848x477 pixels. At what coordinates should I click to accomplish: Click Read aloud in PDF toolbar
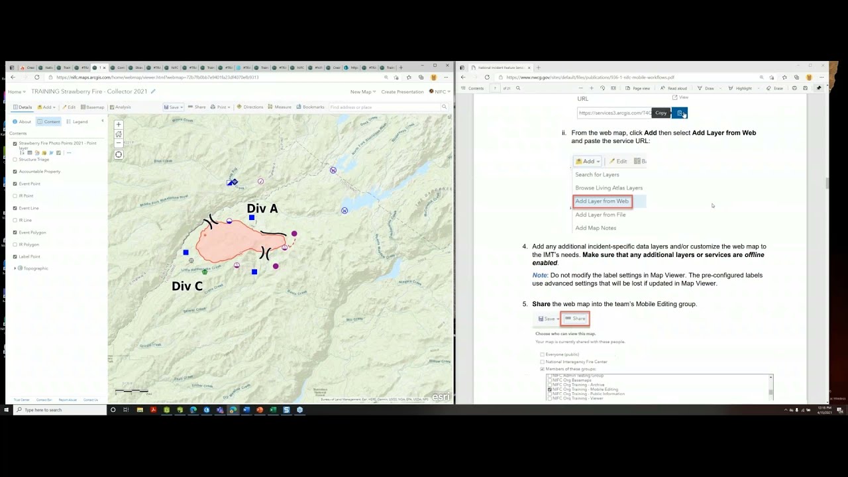click(674, 88)
